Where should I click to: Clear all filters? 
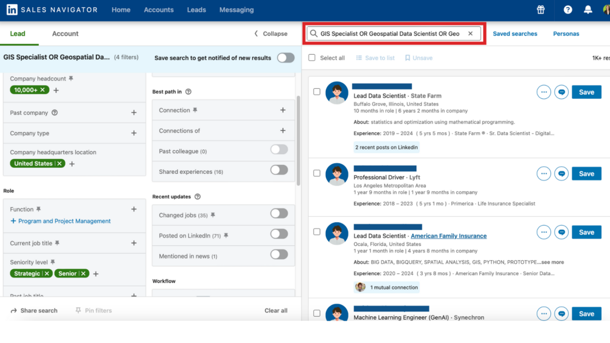pyautogui.click(x=276, y=310)
